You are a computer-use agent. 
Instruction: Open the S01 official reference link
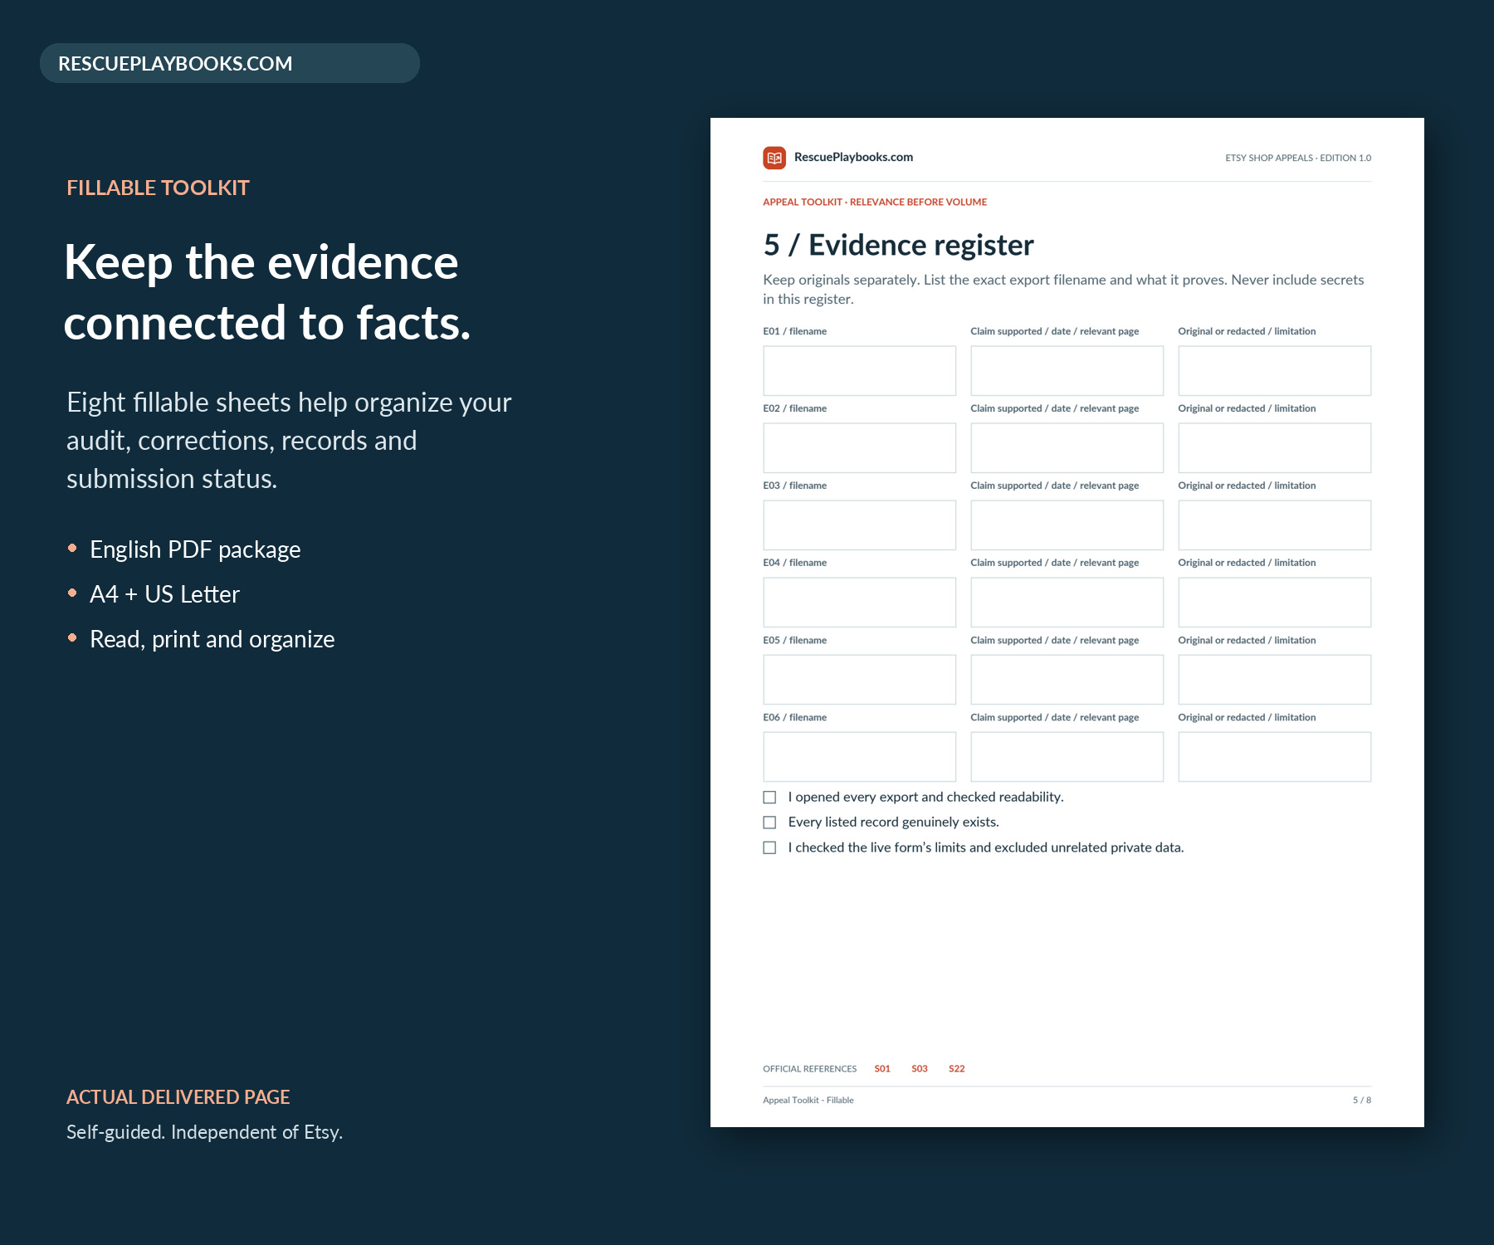pos(882,1069)
